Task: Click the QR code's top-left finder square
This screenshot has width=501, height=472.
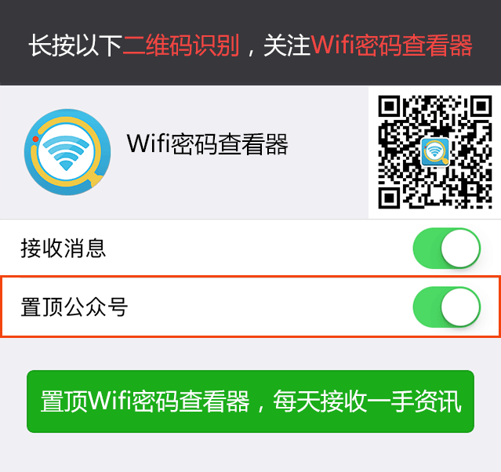Action: point(389,106)
